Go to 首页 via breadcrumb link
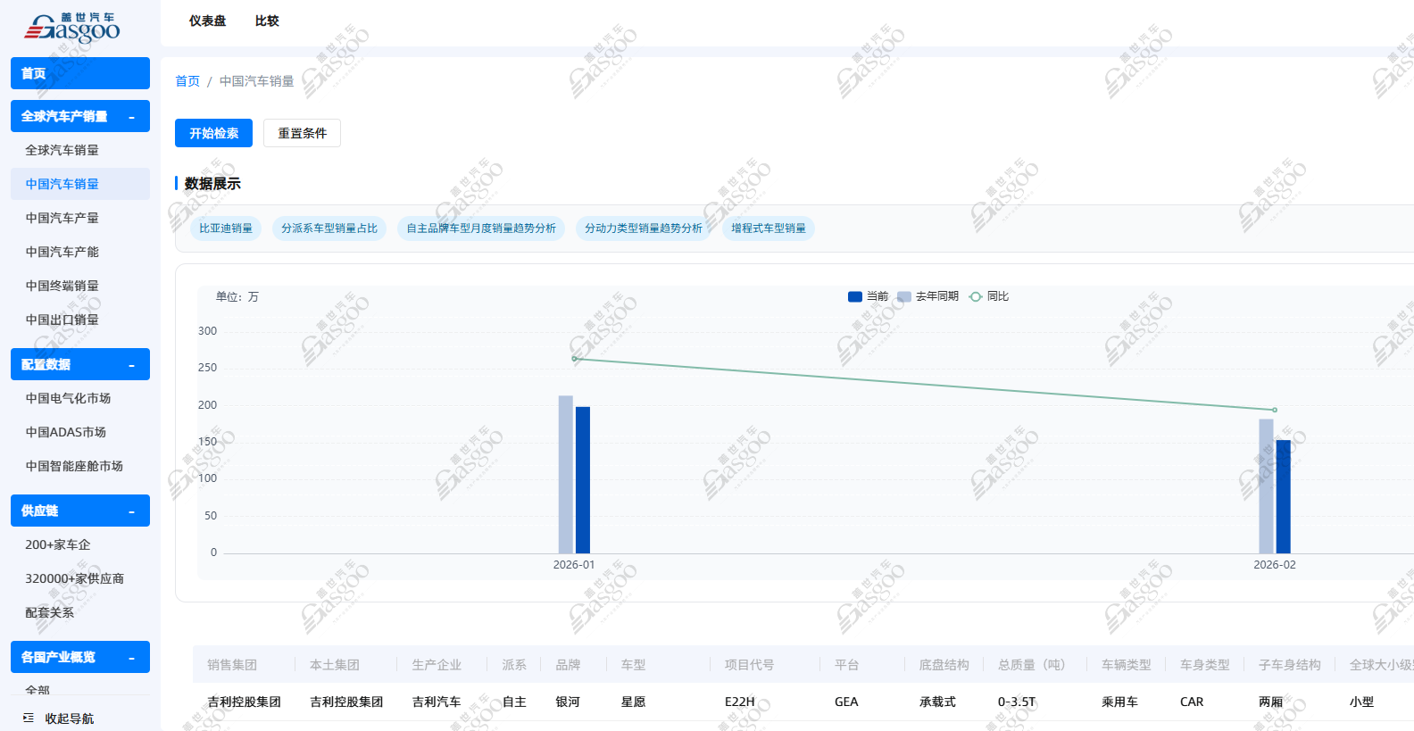 click(187, 81)
